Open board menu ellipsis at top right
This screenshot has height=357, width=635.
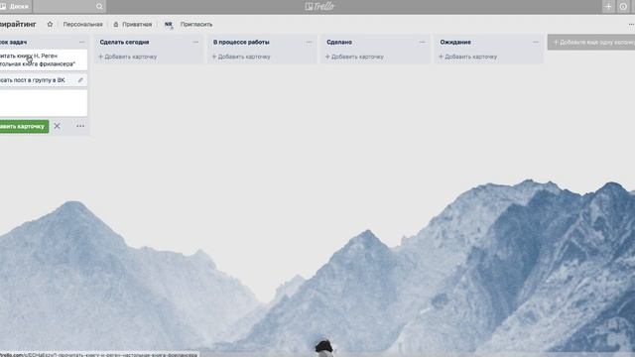(631, 24)
